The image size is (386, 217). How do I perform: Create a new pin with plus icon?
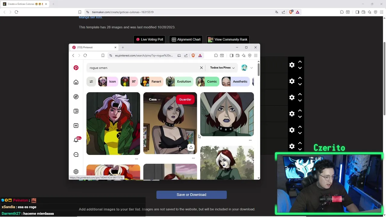pos(76,126)
